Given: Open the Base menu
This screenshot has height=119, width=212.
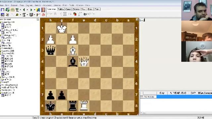Looking at the screenshot, I should click(2, 5).
